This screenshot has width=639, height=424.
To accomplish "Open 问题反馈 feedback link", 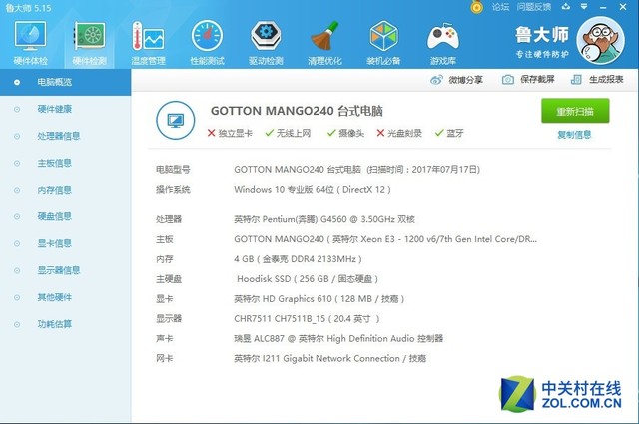I will click(x=534, y=7).
